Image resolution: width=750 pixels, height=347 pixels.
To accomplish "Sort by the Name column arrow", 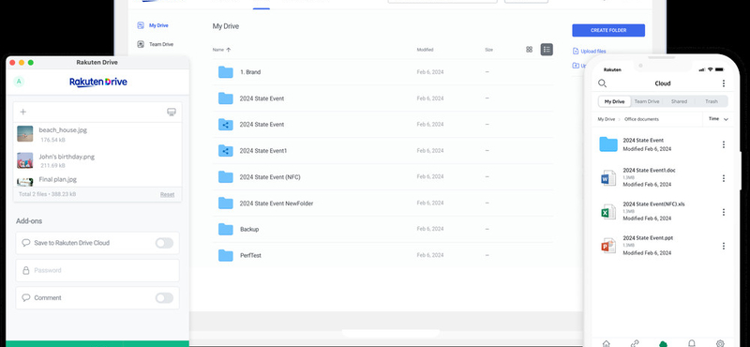I will point(228,50).
